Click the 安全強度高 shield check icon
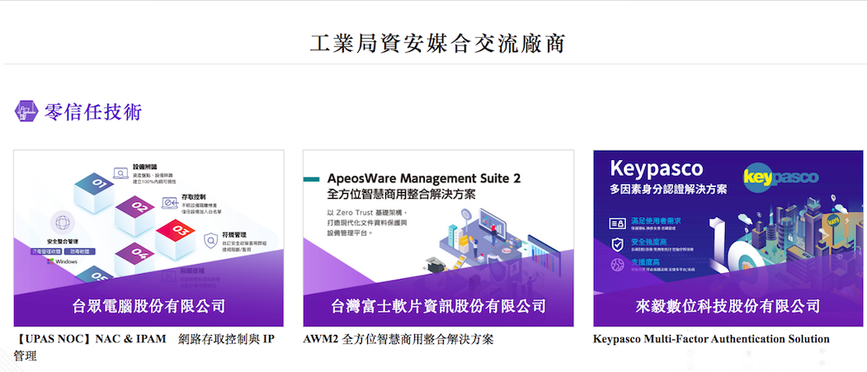This screenshot has height=372, width=867. 617,244
